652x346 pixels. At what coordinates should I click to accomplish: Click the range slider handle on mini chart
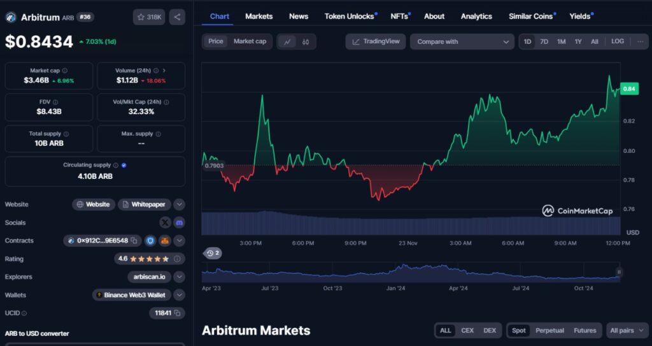click(619, 272)
